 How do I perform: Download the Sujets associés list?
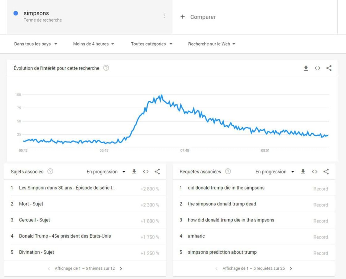(134, 172)
